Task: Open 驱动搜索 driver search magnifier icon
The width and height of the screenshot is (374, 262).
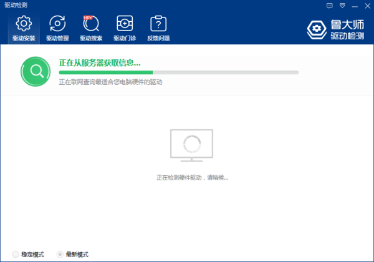Action: (91, 24)
